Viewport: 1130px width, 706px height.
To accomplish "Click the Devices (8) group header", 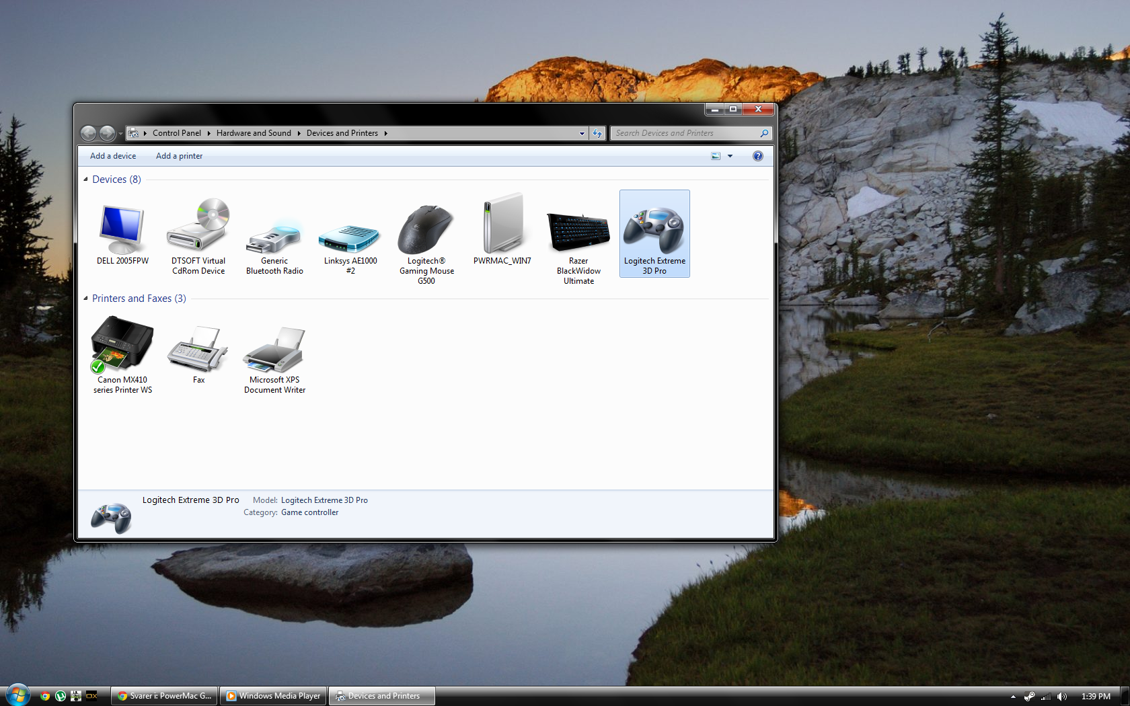I will pos(116,180).
